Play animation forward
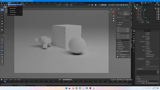Image resolution: width=160 pixels, height=90 pixels. tap(68, 79)
